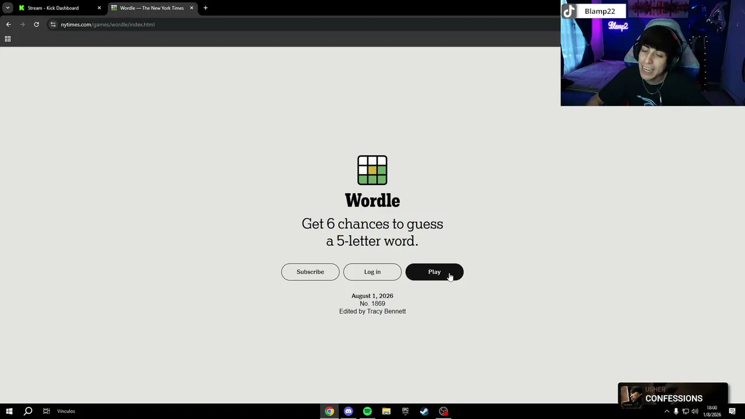Open a new browser tab
745x419 pixels.
[205, 8]
